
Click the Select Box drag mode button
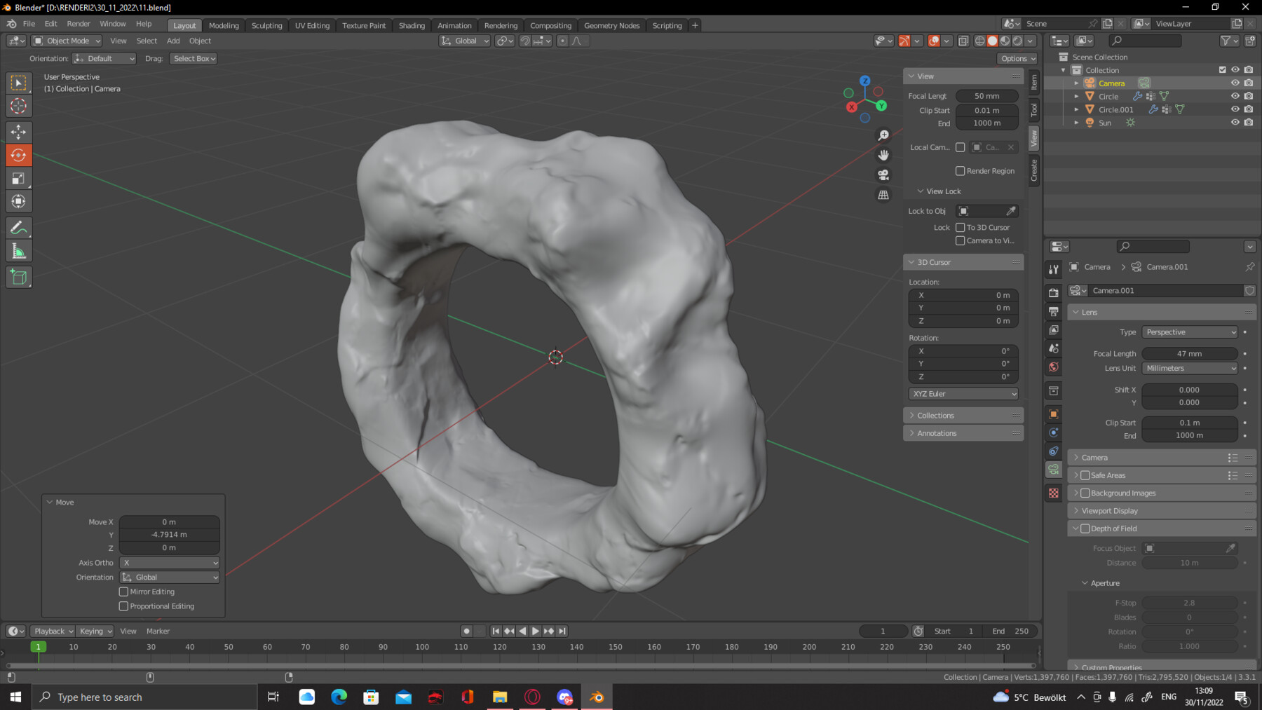[193, 58]
